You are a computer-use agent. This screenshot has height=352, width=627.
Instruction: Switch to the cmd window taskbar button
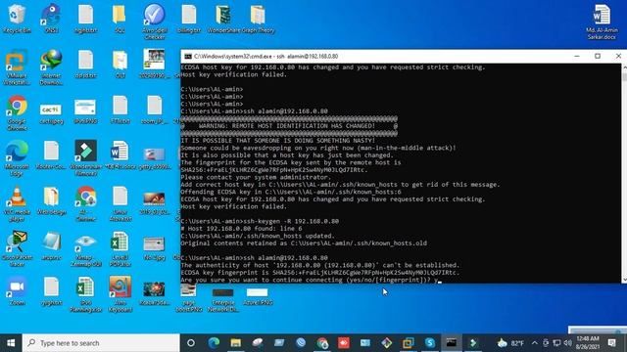coord(452,343)
